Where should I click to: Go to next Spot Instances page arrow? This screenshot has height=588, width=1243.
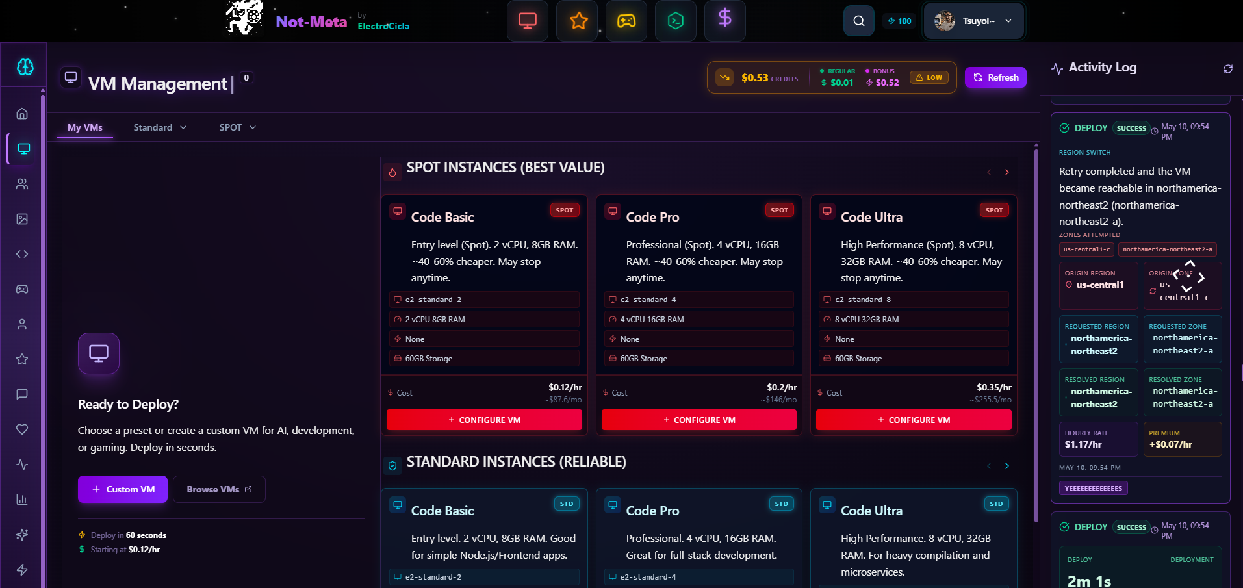[x=1007, y=172]
